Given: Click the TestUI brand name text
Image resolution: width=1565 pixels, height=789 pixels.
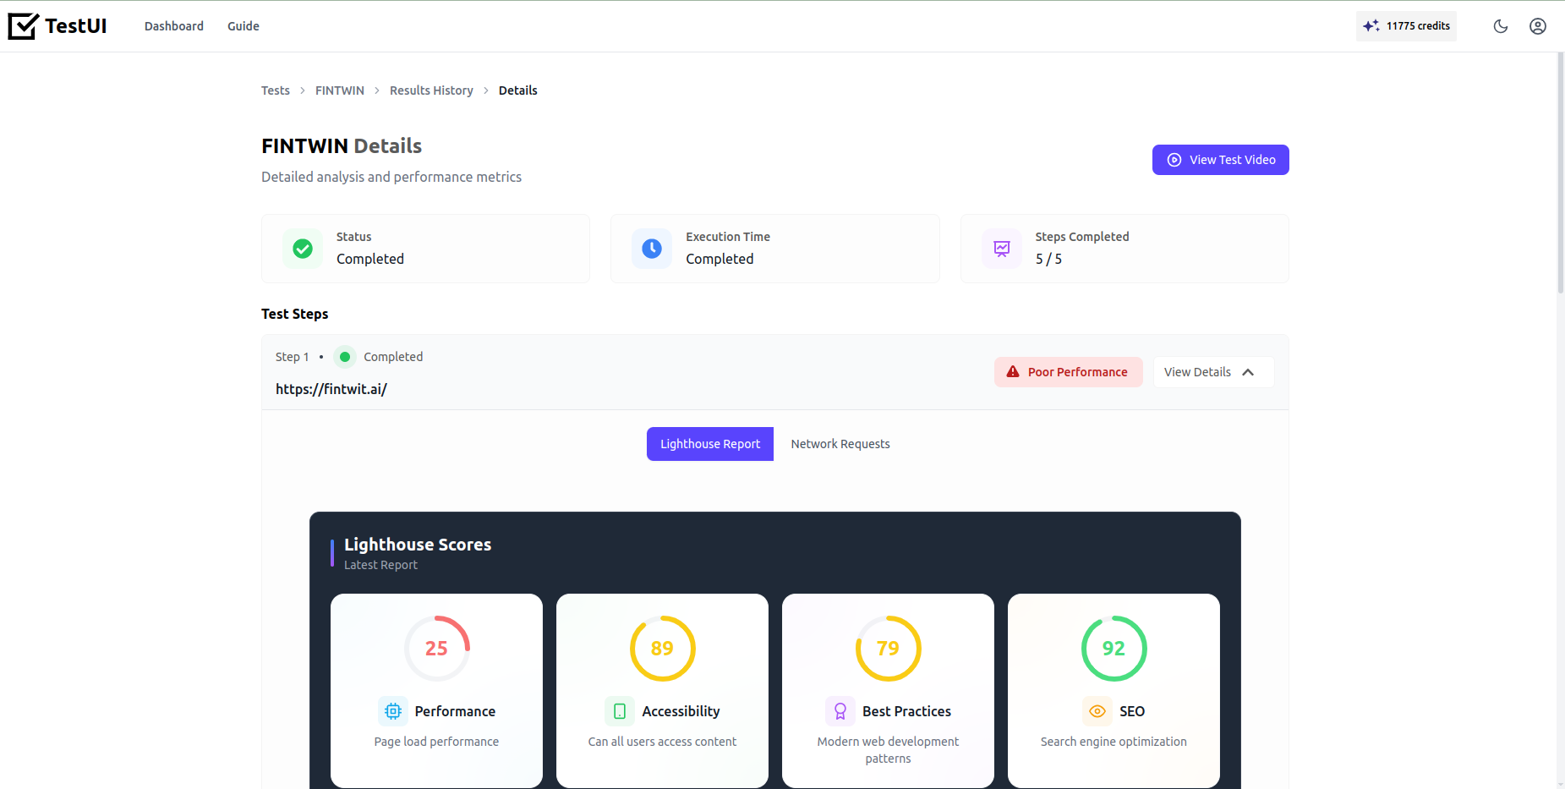Looking at the screenshot, I should (76, 26).
